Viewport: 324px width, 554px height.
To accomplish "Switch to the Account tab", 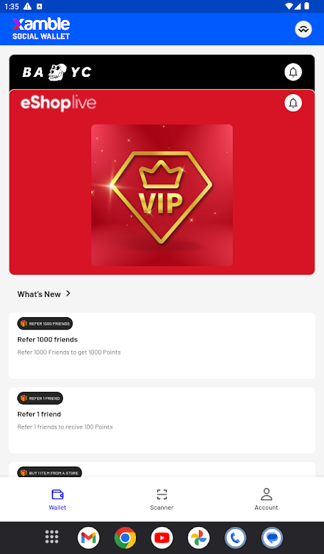I will (x=266, y=499).
